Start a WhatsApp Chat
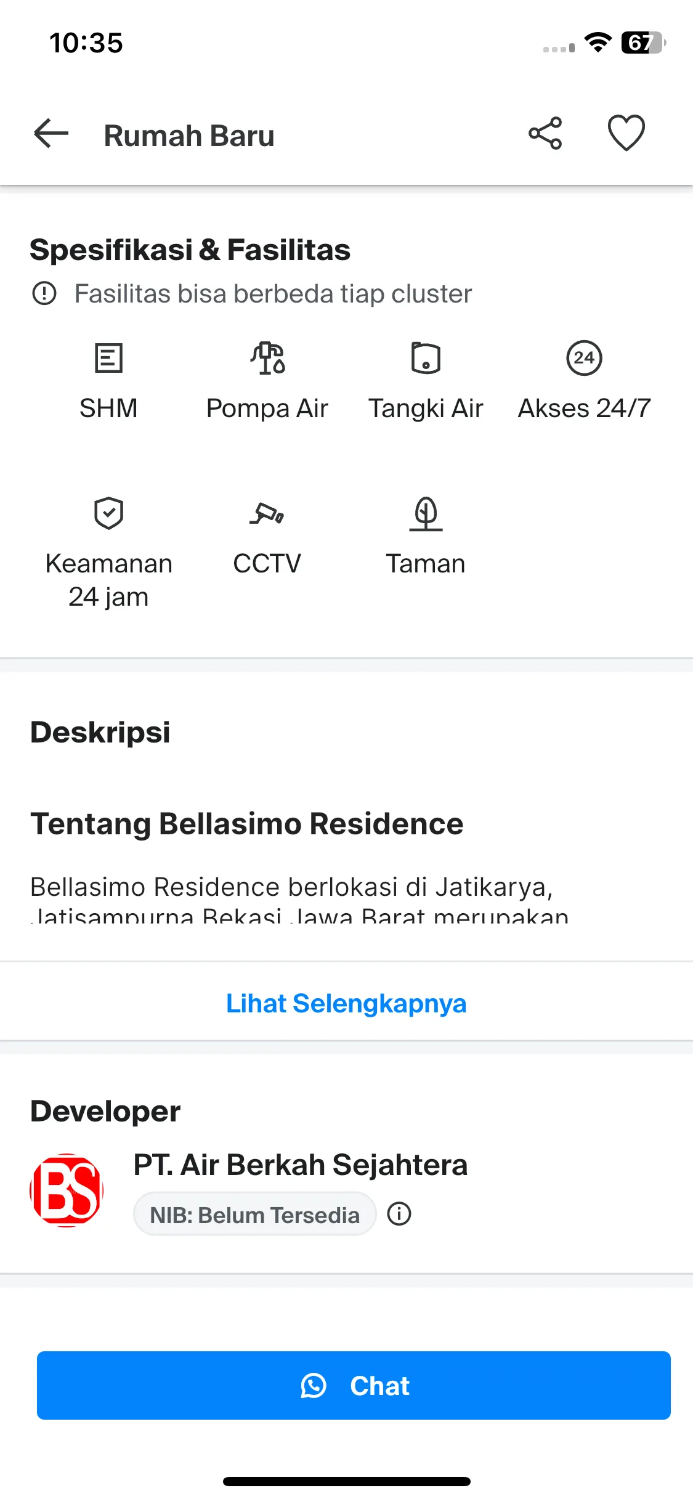This screenshot has height=1501, width=693. pyautogui.click(x=354, y=1386)
